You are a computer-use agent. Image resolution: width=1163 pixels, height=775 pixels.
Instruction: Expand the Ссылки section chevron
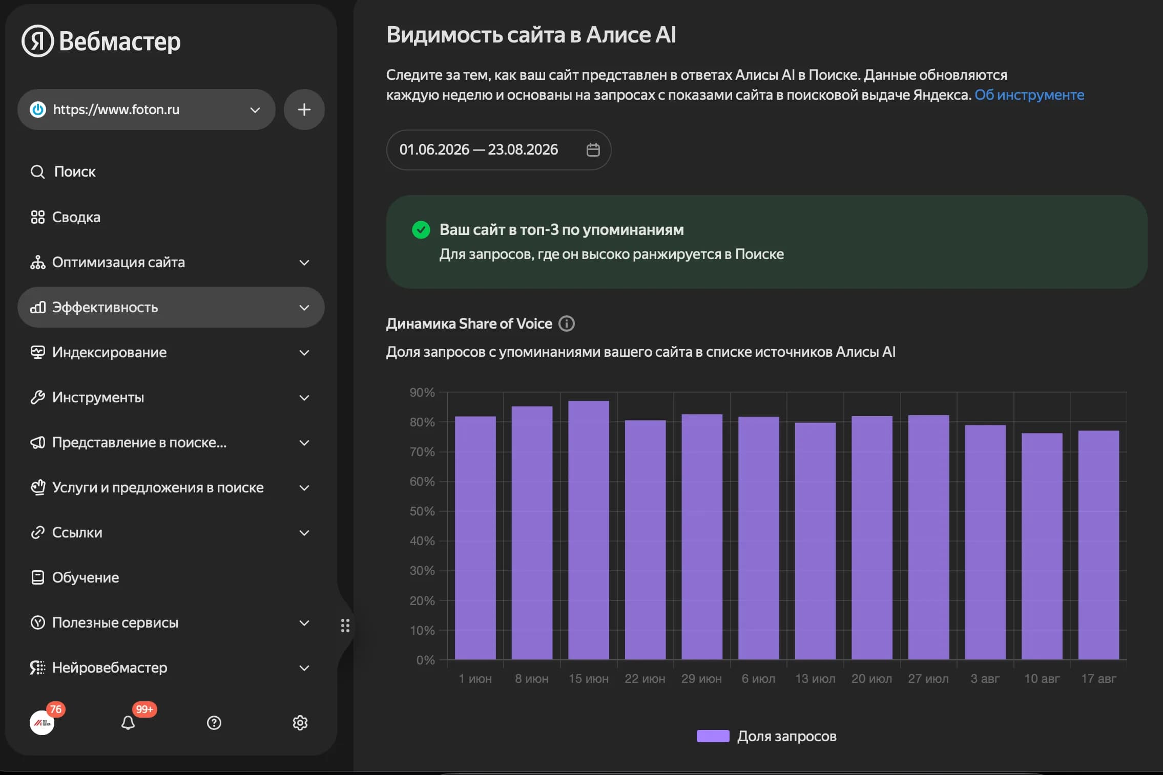pos(304,533)
